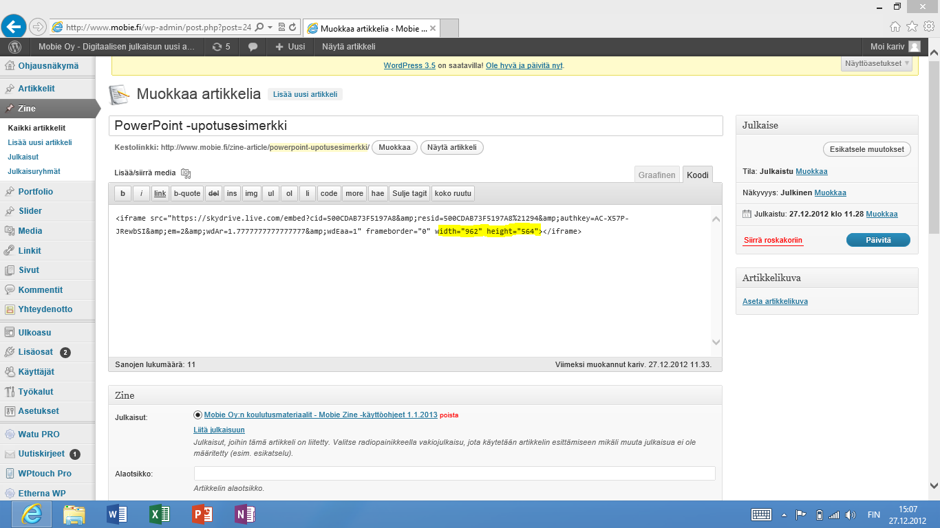Screen dimensions: 940x528
Task: Open the comments bubble in admin bar
Action: click(253, 47)
